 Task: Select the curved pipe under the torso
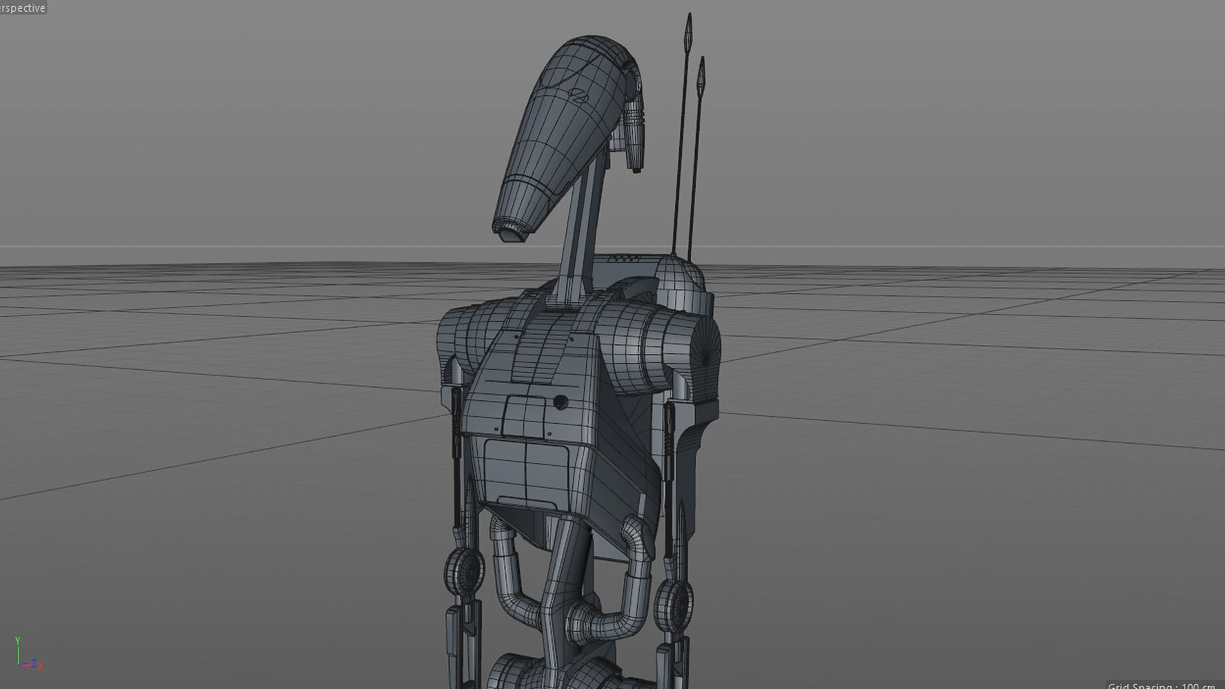tap(507, 574)
